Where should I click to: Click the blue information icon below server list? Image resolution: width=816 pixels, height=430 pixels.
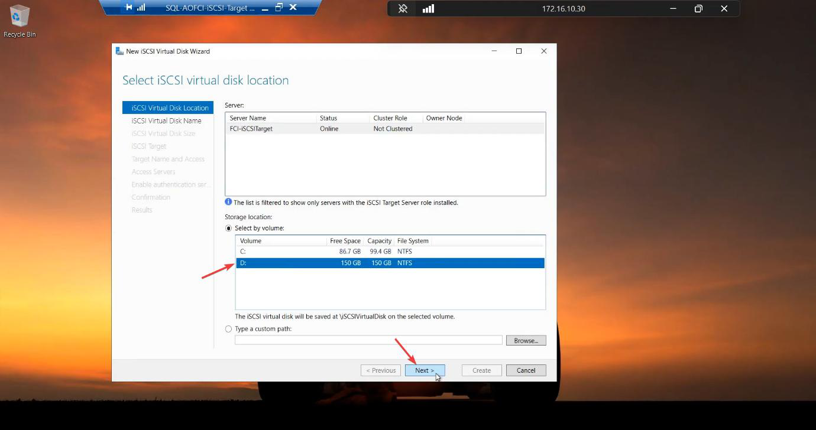(228, 202)
